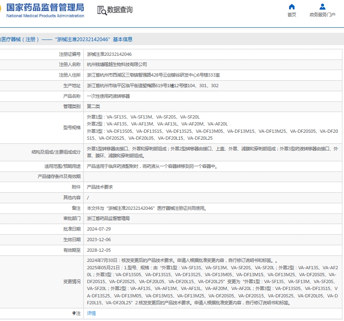
Task: Click the 变更情况 row label
Action: click(72, 281)
